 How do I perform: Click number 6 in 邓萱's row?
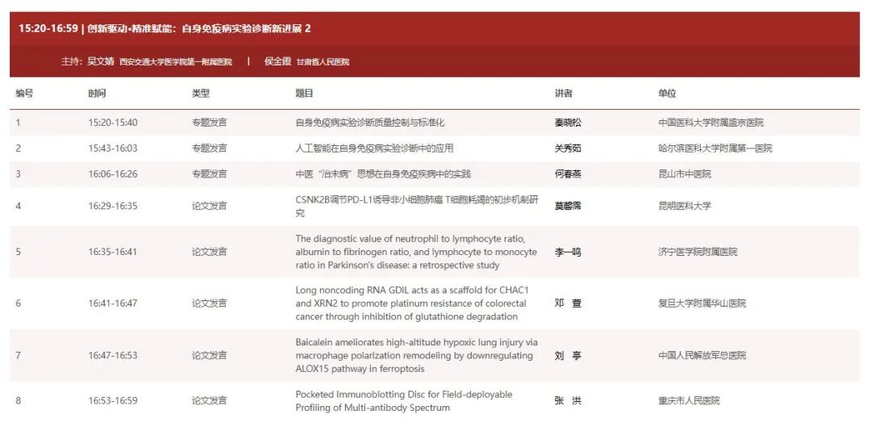pyautogui.click(x=19, y=303)
